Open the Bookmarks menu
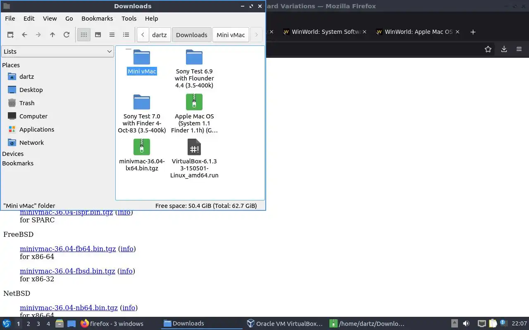This screenshot has height=330, width=529. (x=97, y=19)
